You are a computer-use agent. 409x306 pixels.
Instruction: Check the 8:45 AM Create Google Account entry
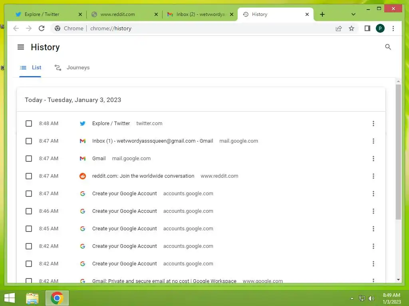(29, 228)
